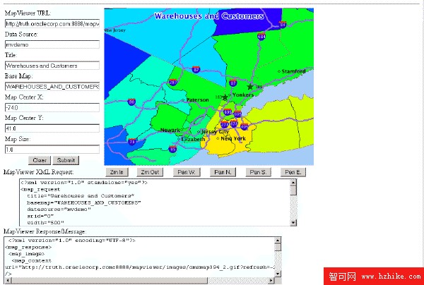Pan the map south

click(x=258, y=172)
